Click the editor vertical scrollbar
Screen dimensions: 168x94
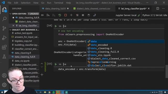tap(167, 71)
